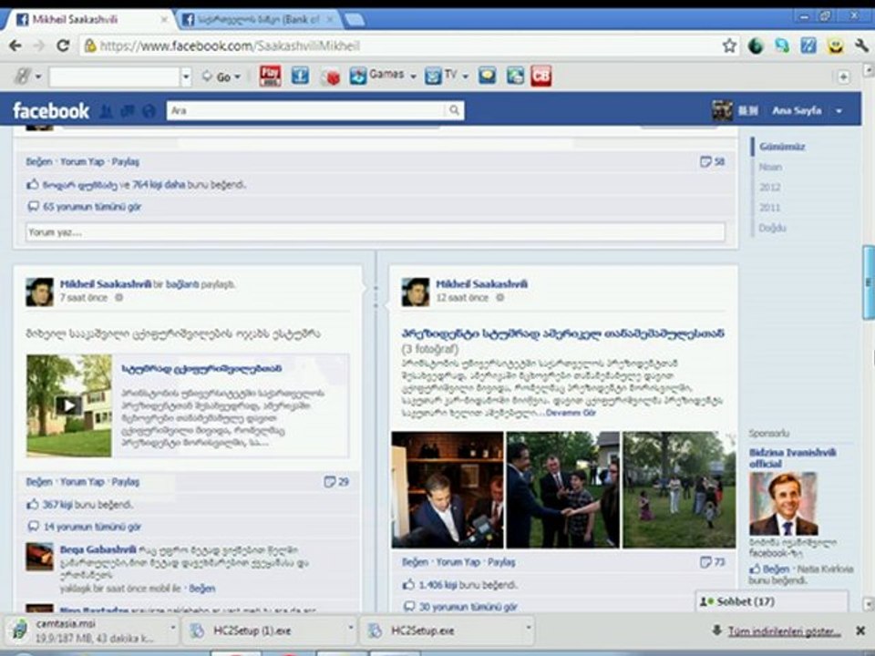Click the '764 kişi daha' likes link
This screenshot has width=875, height=656.
[159, 185]
